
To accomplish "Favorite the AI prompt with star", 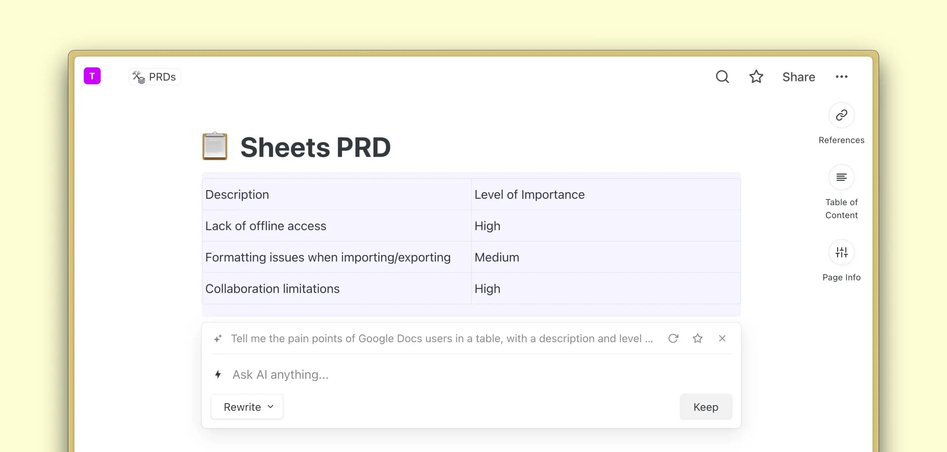I will pos(697,338).
